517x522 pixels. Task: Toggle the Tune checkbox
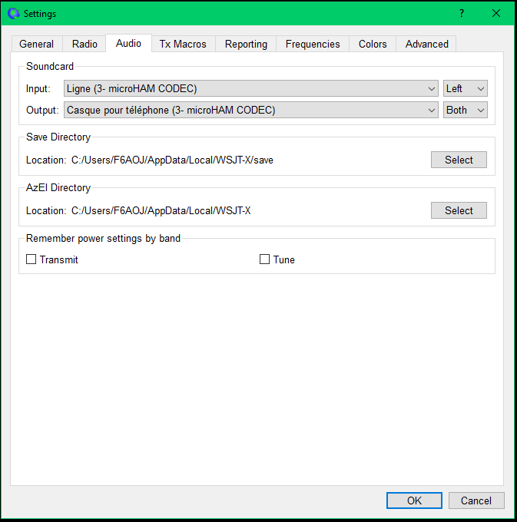point(265,259)
